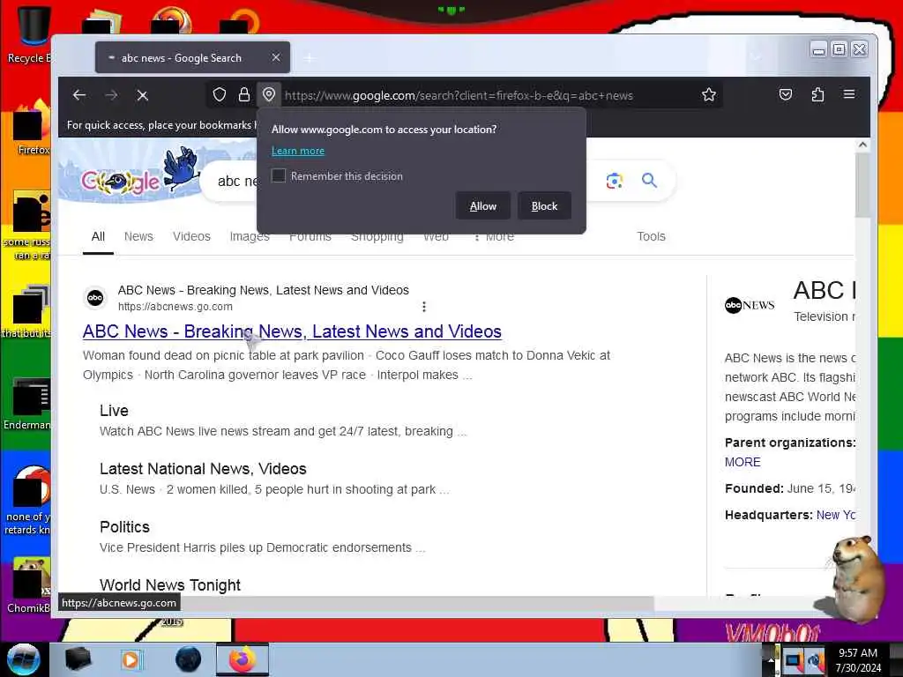
Task: Launch media player from taskbar
Action: tap(131, 659)
